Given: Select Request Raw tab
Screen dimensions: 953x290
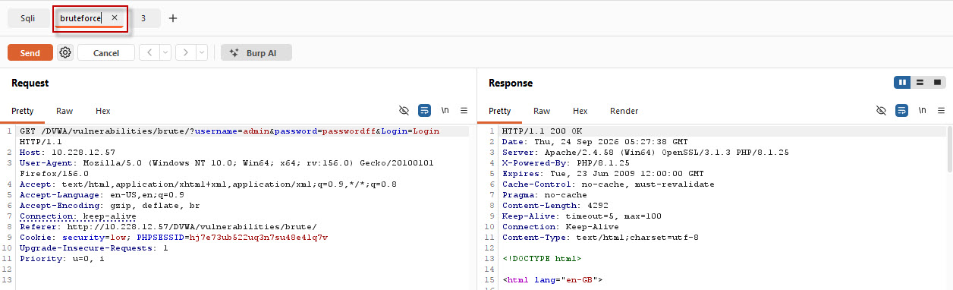Looking at the screenshot, I should point(64,111).
